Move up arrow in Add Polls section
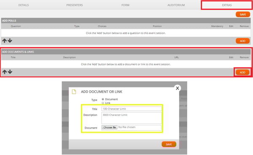This screenshot has height=155, width=253. click(5, 41)
